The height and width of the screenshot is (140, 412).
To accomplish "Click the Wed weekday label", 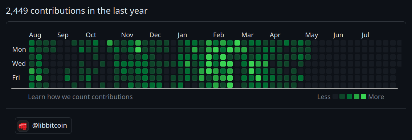I will point(19,64).
